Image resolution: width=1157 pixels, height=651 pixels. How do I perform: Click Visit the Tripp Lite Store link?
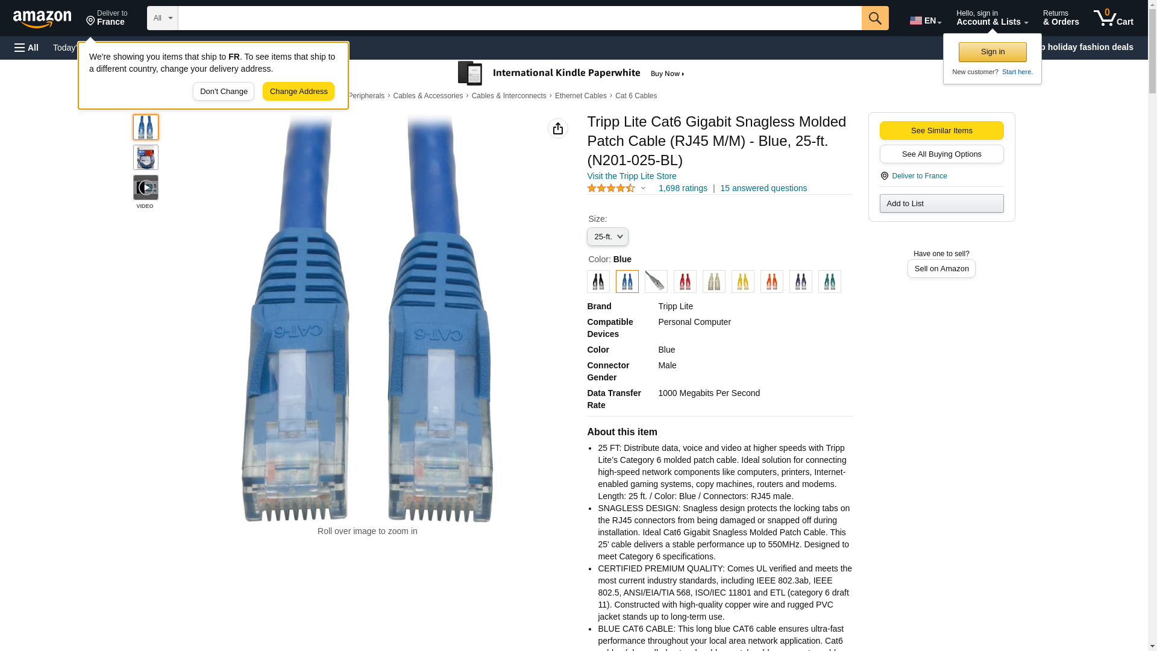(x=632, y=176)
